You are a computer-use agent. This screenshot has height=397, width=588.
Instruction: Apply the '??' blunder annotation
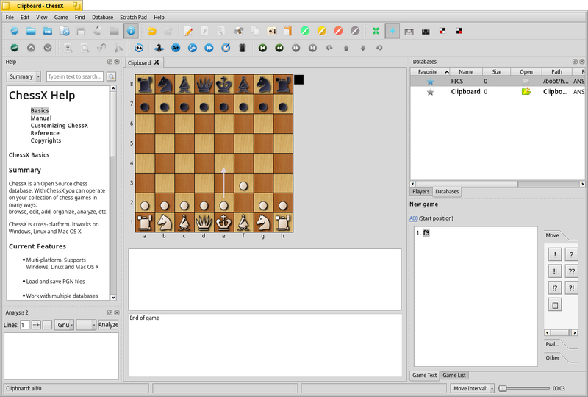(x=572, y=272)
